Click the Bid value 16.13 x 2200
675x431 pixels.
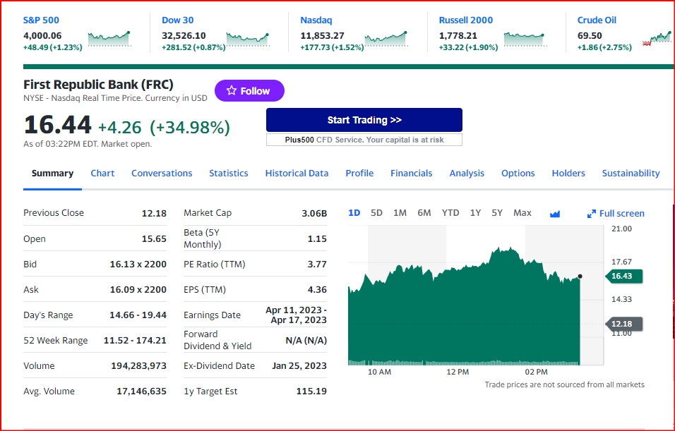click(138, 264)
